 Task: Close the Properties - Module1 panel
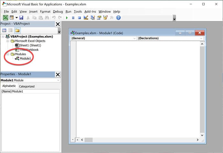pos(58,75)
